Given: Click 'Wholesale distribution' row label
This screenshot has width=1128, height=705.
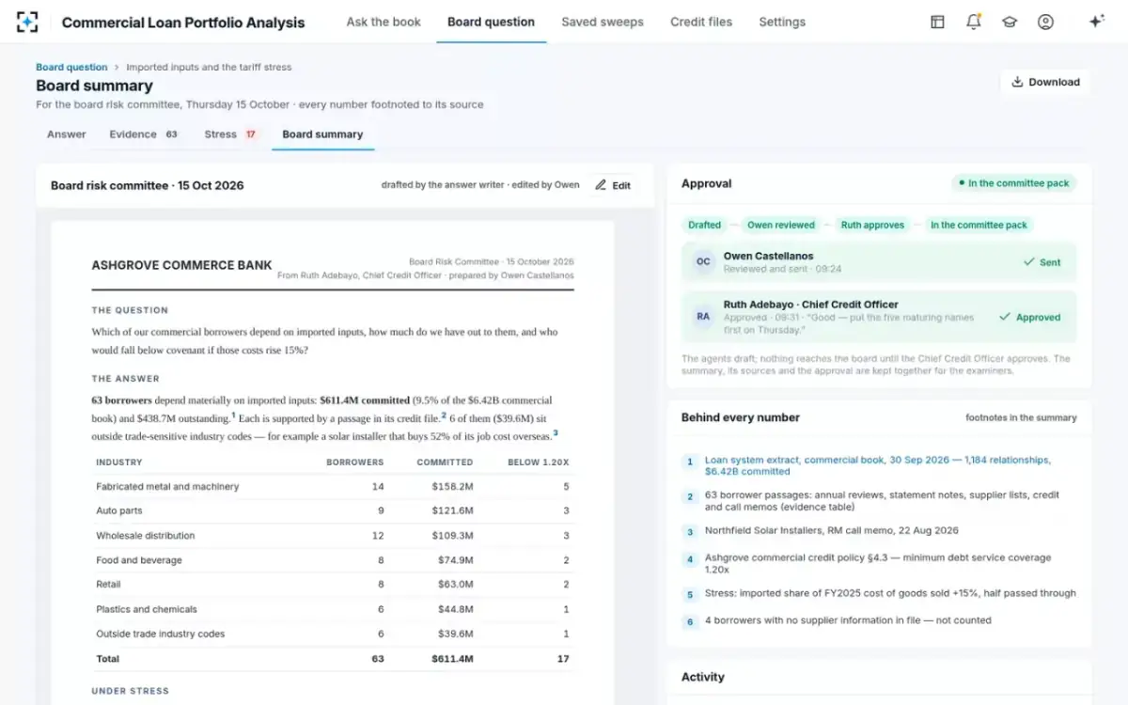Looking at the screenshot, I should tap(146, 536).
